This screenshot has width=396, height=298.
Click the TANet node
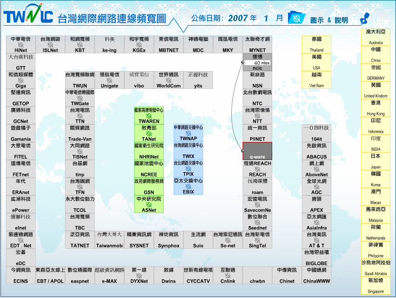click(149, 133)
